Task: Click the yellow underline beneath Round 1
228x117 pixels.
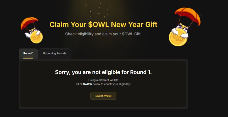Action: (x=28, y=58)
